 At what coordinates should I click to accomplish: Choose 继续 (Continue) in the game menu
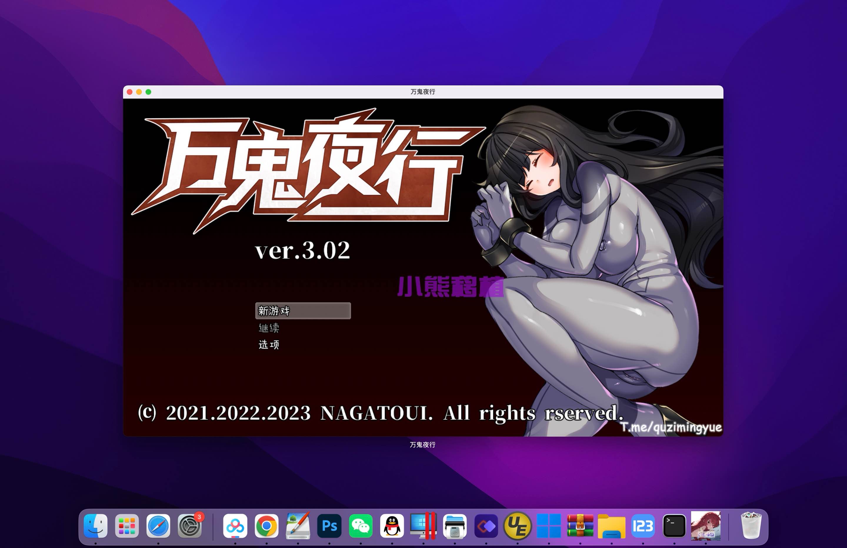(x=269, y=328)
